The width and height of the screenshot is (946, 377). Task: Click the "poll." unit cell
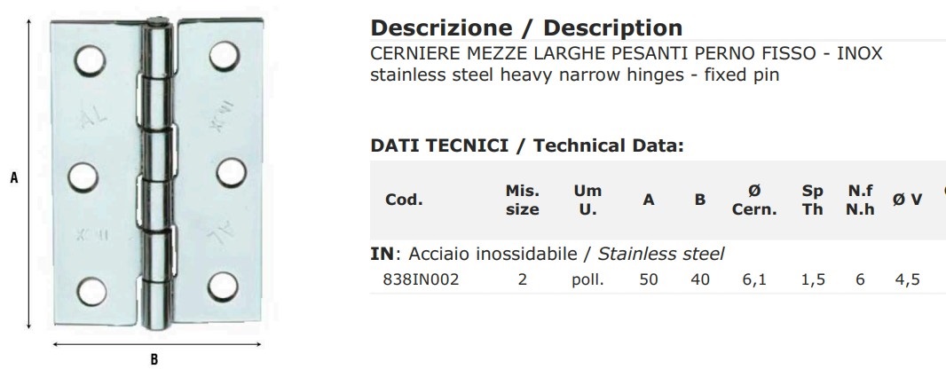pyautogui.click(x=587, y=279)
